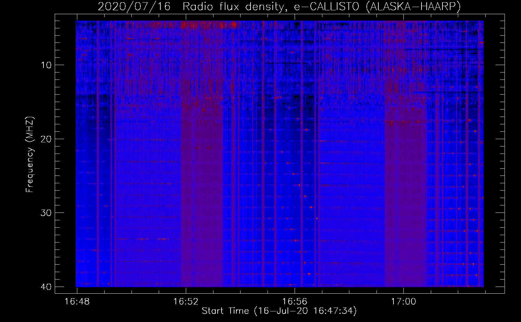Click the 17:00 time tick label
Screen dimensions: 521x322
pos(403,302)
